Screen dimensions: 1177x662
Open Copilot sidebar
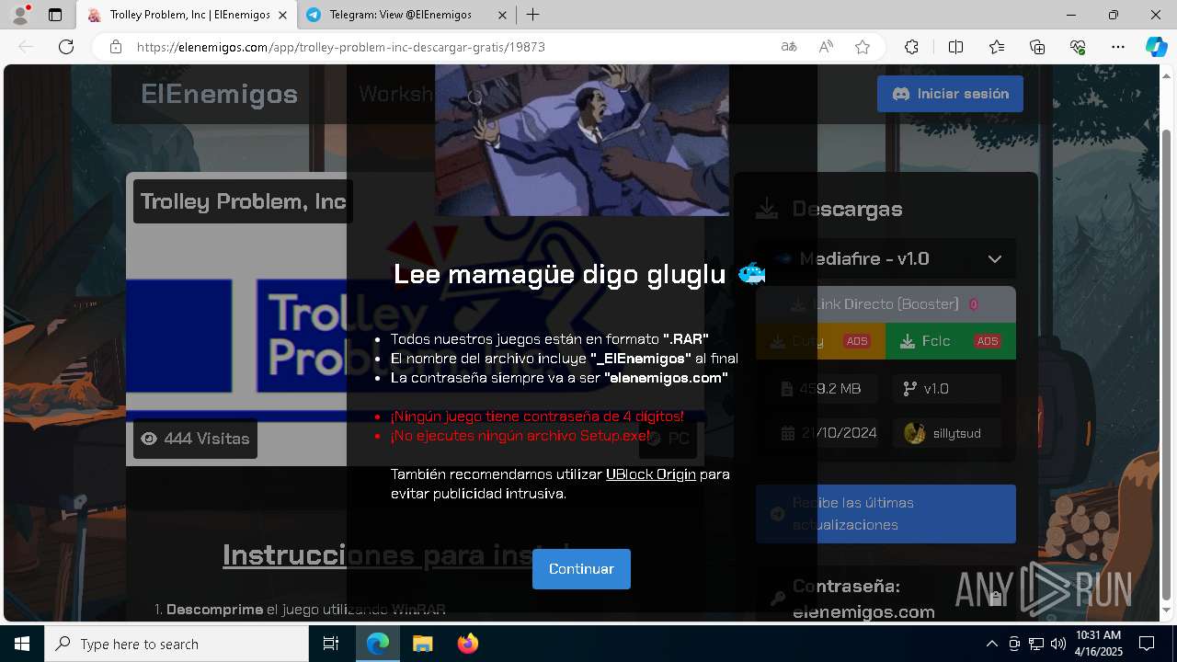tap(1156, 47)
